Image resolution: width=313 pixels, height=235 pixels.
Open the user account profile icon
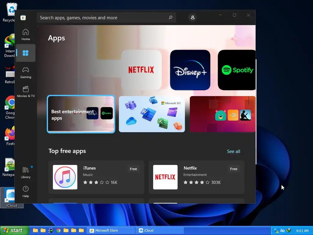pyautogui.click(x=193, y=17)
